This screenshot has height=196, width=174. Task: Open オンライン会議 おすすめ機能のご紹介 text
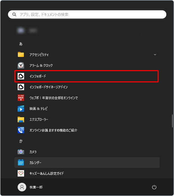(x=53, y=130)
